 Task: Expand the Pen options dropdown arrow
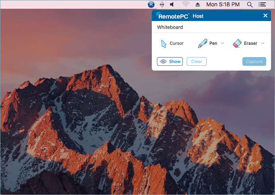tap(223, 43)
